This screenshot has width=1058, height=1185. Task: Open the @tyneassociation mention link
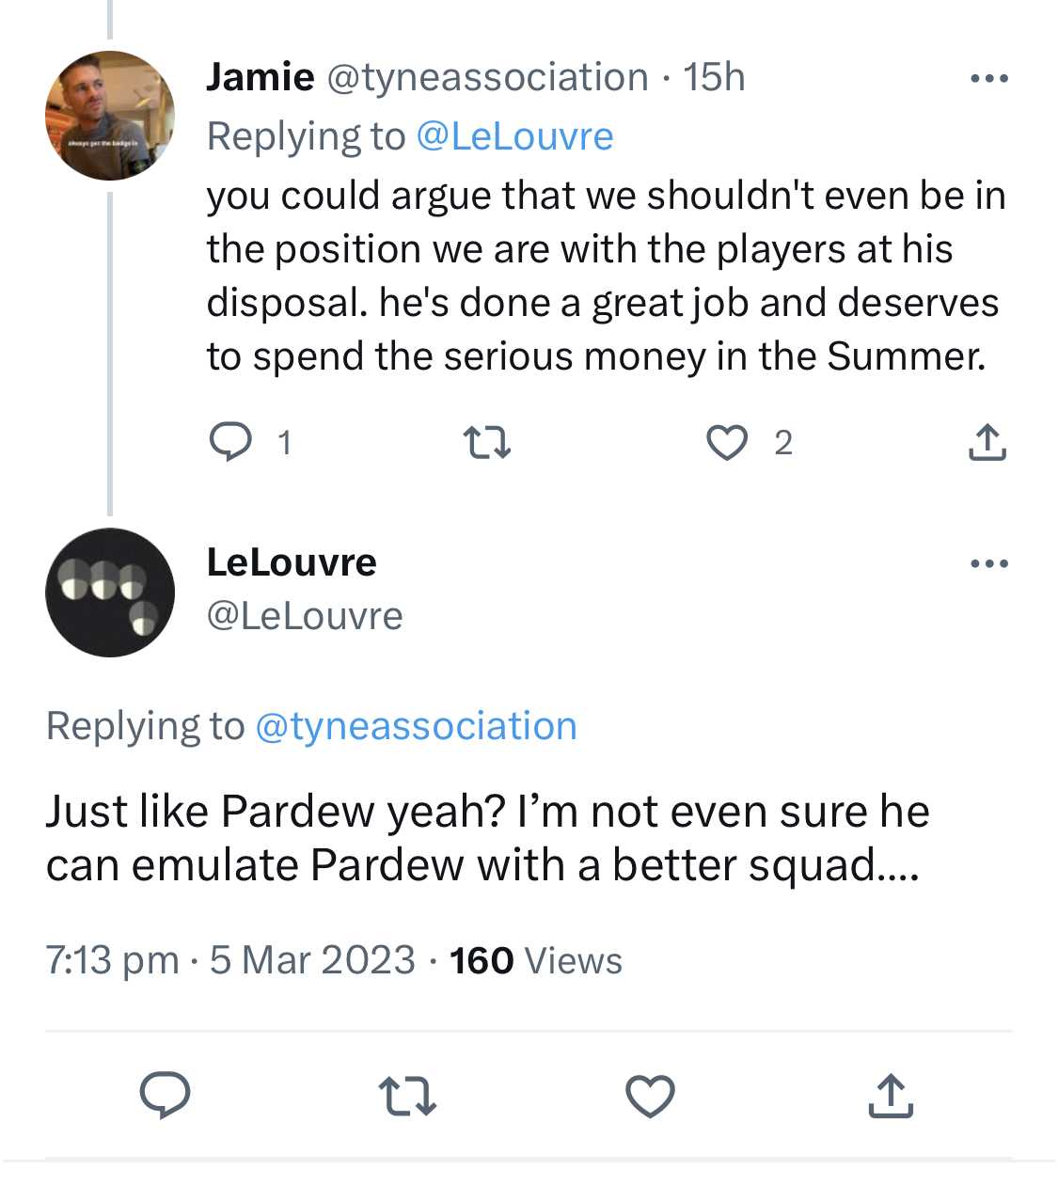pyautogui.click(x=416, y=726)
